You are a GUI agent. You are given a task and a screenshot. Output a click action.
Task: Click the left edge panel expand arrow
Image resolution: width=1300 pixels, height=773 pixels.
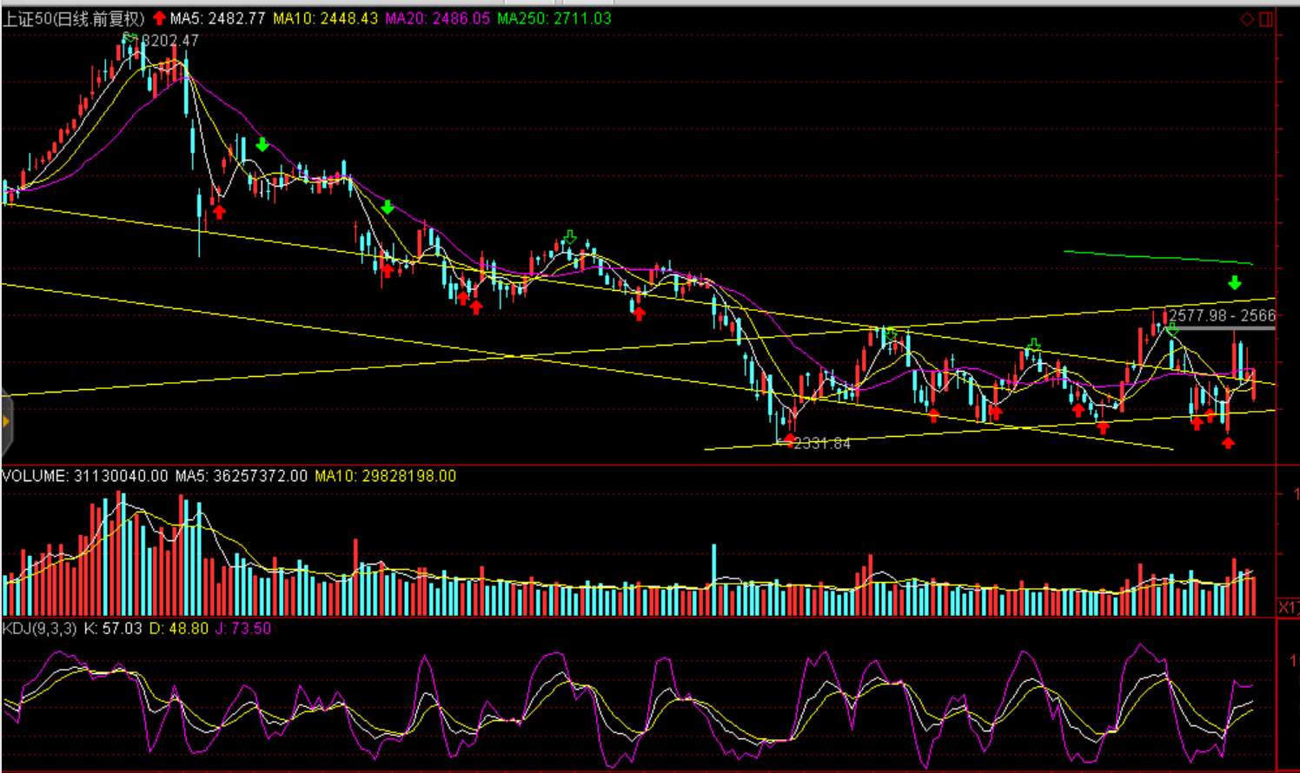[x=6, y=422]
